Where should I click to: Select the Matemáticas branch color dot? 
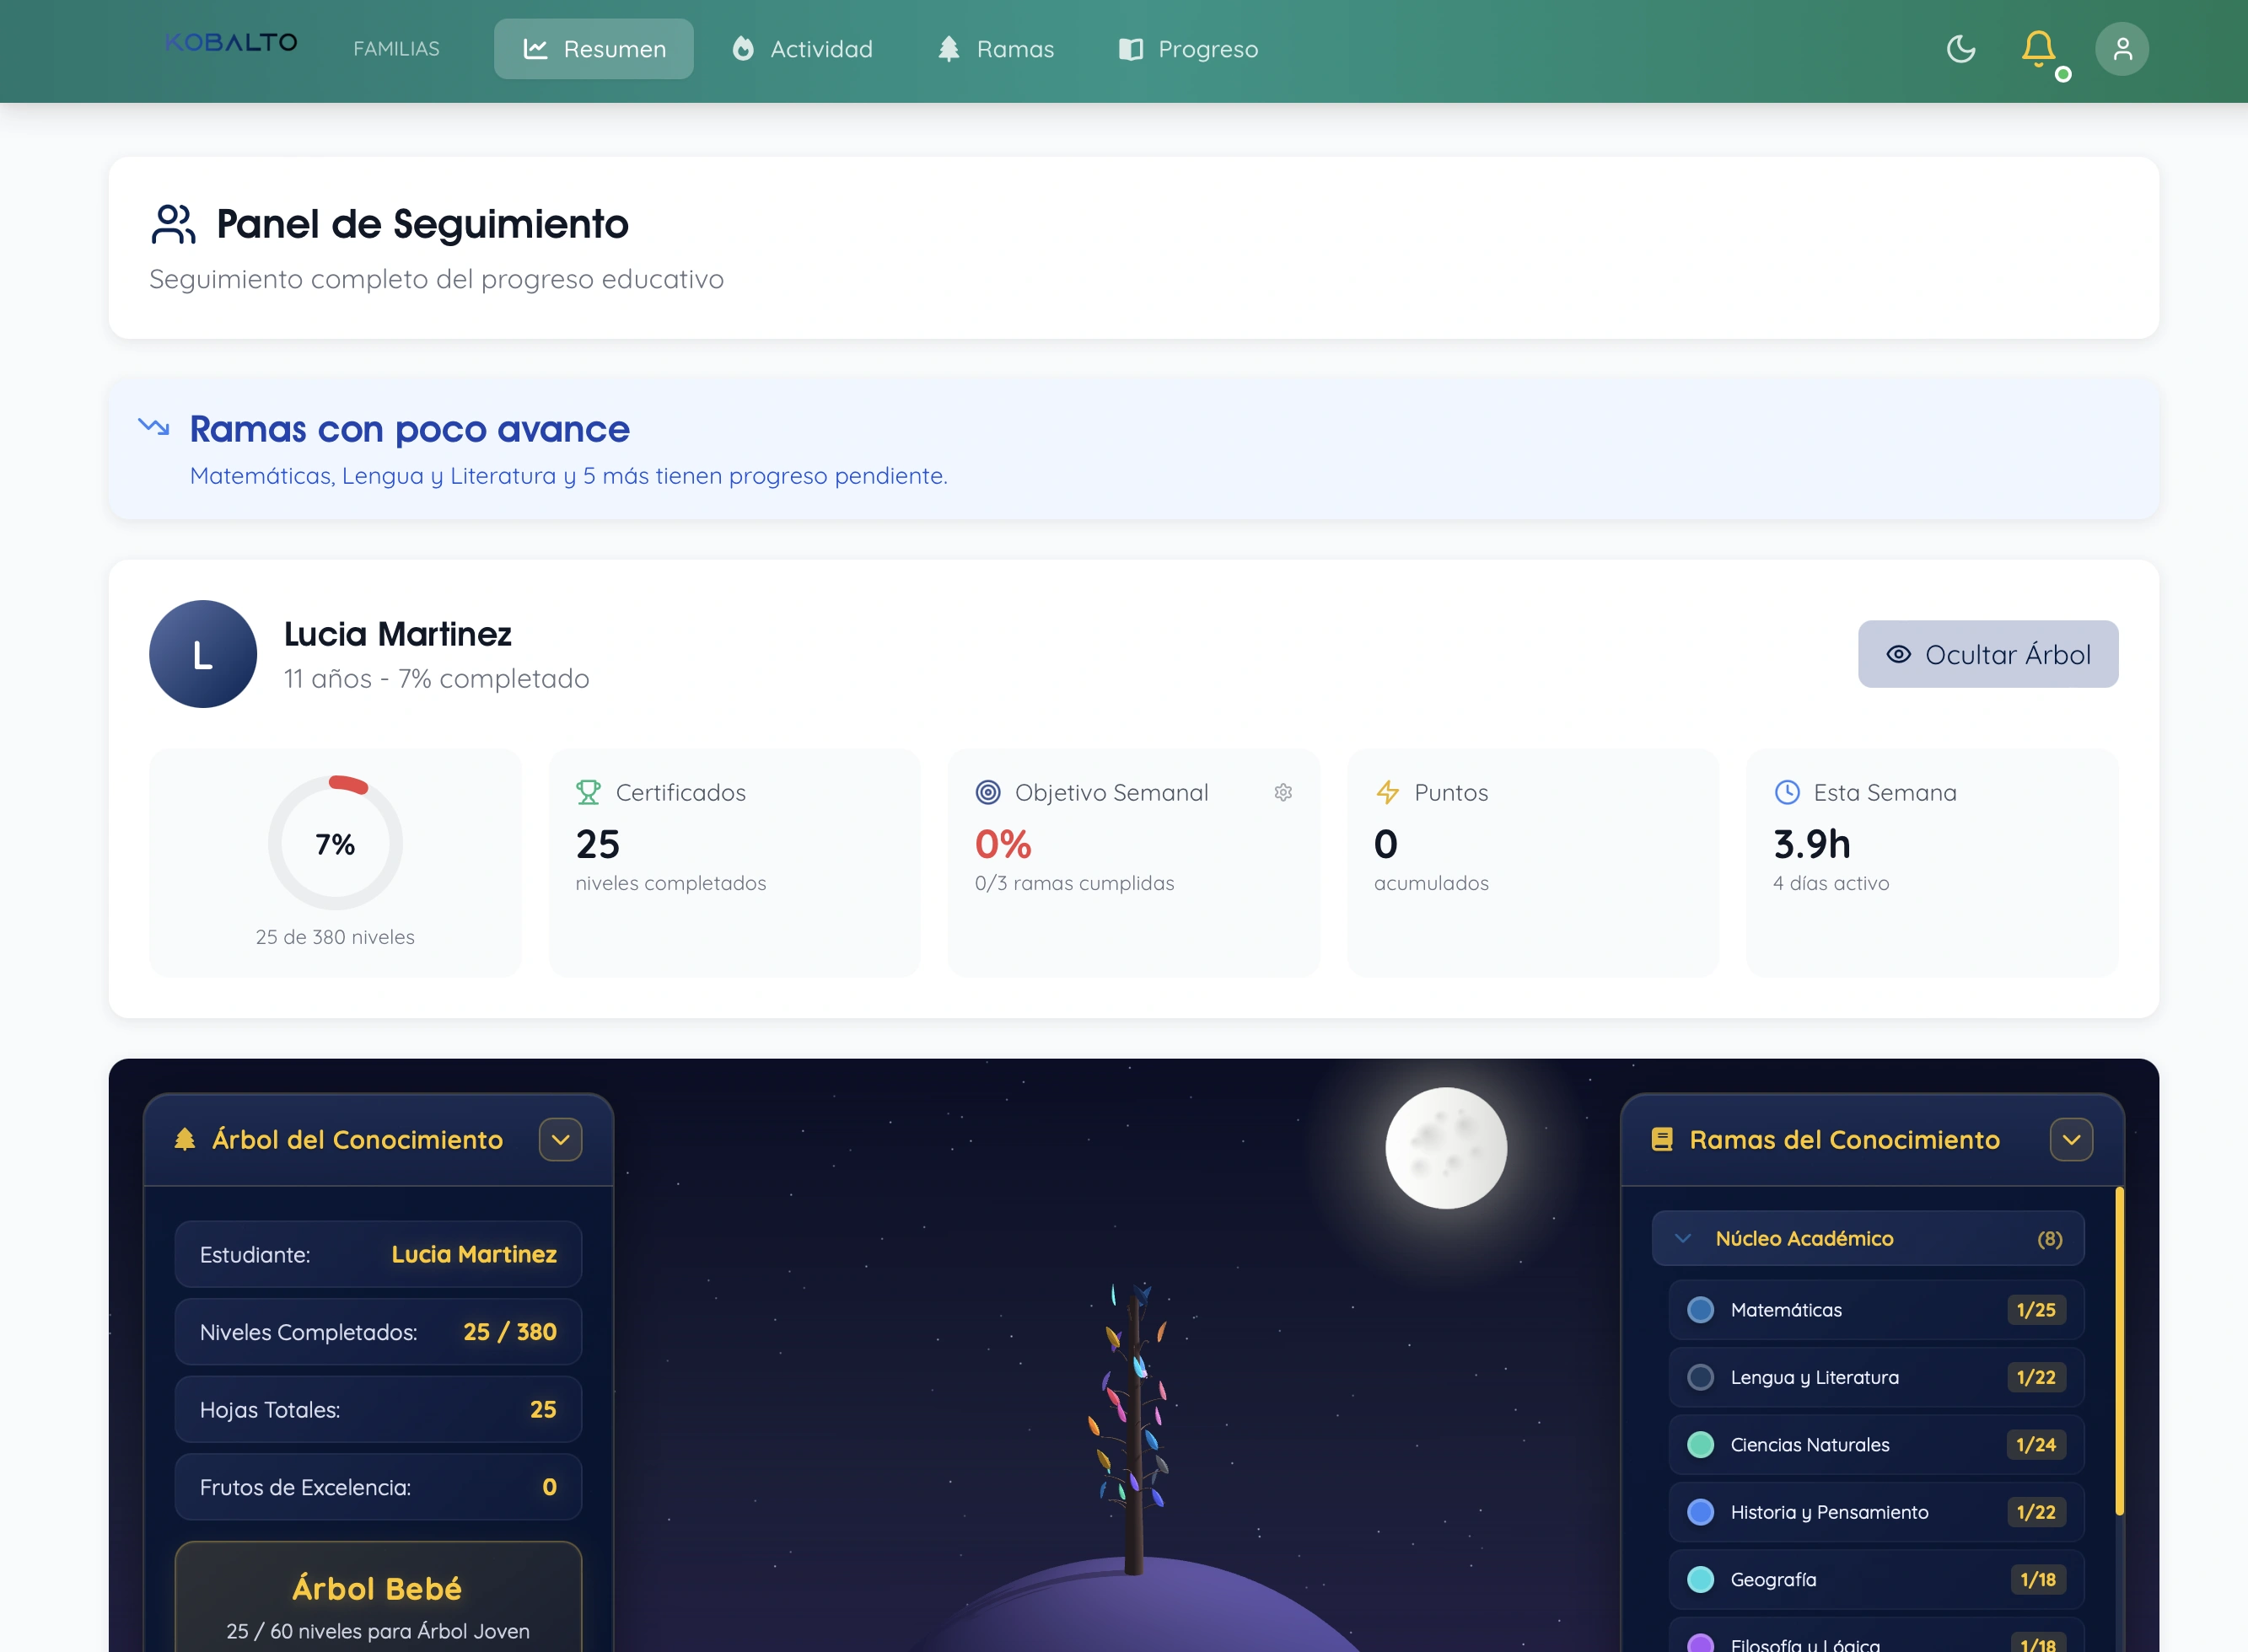[x=1700, y=1310]
